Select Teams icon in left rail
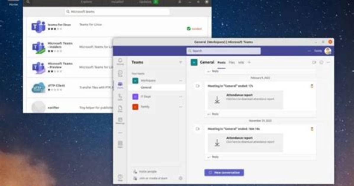 point(120,85)
